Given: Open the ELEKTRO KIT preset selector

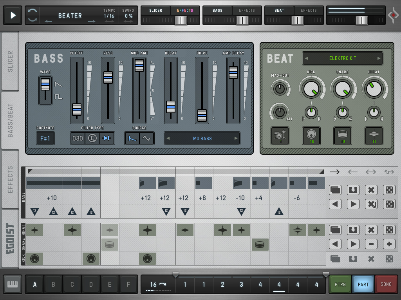Looking at the screenshot, I should (x=343, y=58).
